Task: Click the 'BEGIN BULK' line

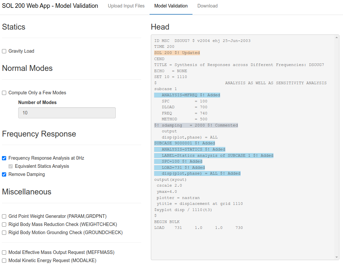Action: click(x=167, y=222)
